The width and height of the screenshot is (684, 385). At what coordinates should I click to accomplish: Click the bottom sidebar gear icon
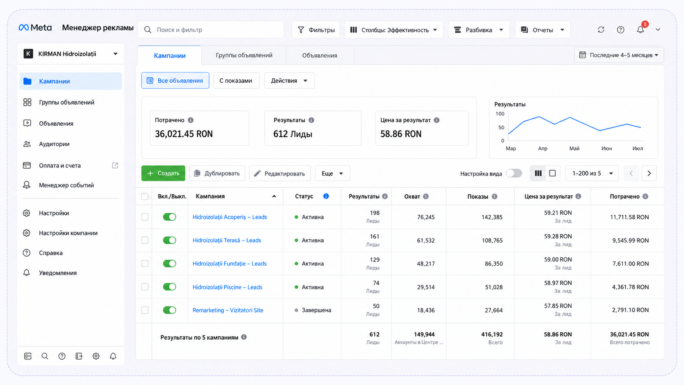click(96, 356)
